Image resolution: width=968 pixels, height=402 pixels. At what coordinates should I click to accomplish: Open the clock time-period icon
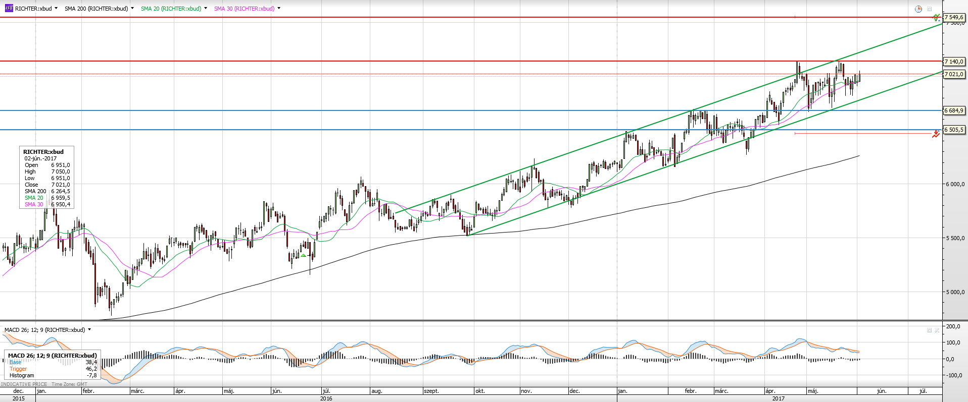918,9
